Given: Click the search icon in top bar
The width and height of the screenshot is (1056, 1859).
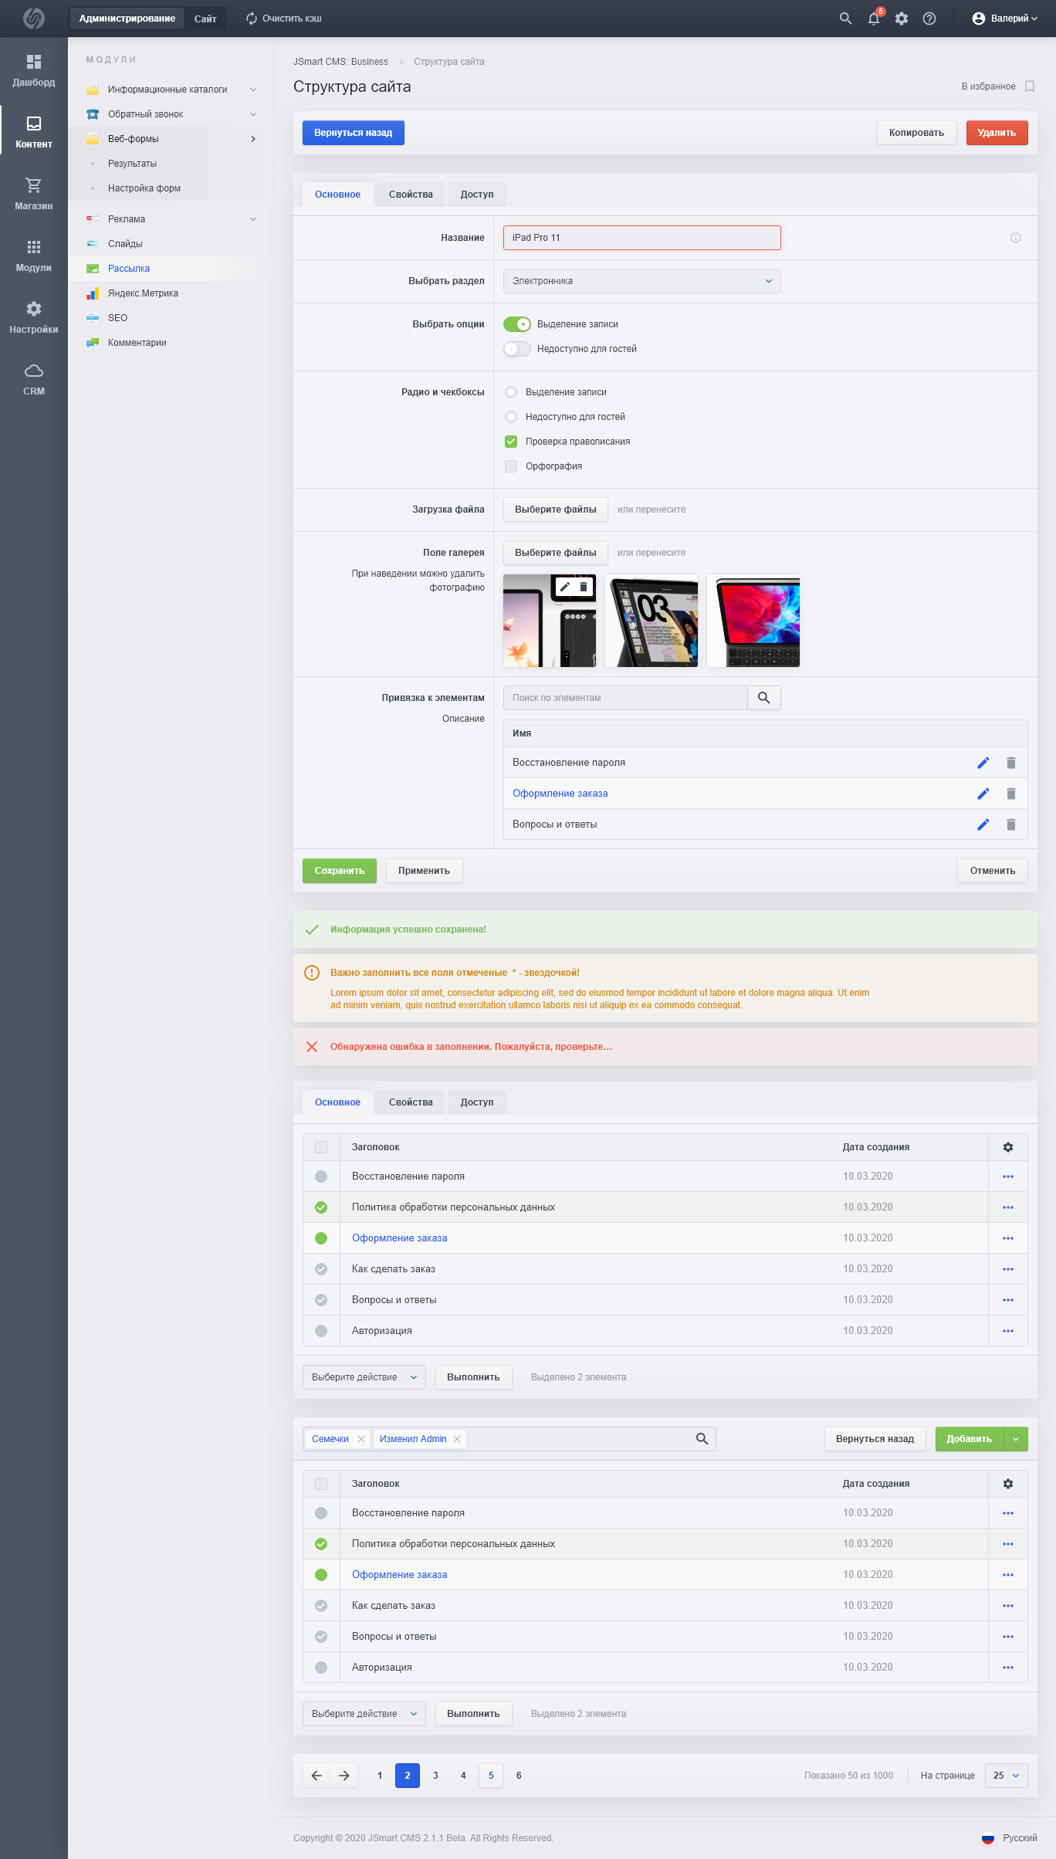Looking at the screenshot, I should [845, 19].
